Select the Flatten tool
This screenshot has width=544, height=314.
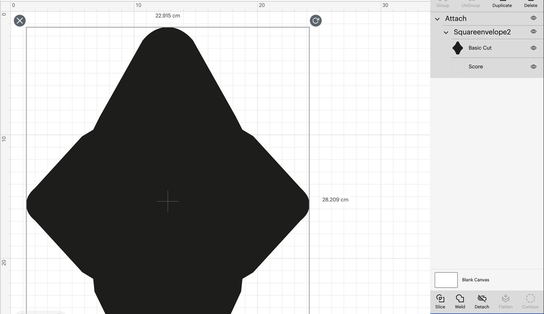[506, 301]
